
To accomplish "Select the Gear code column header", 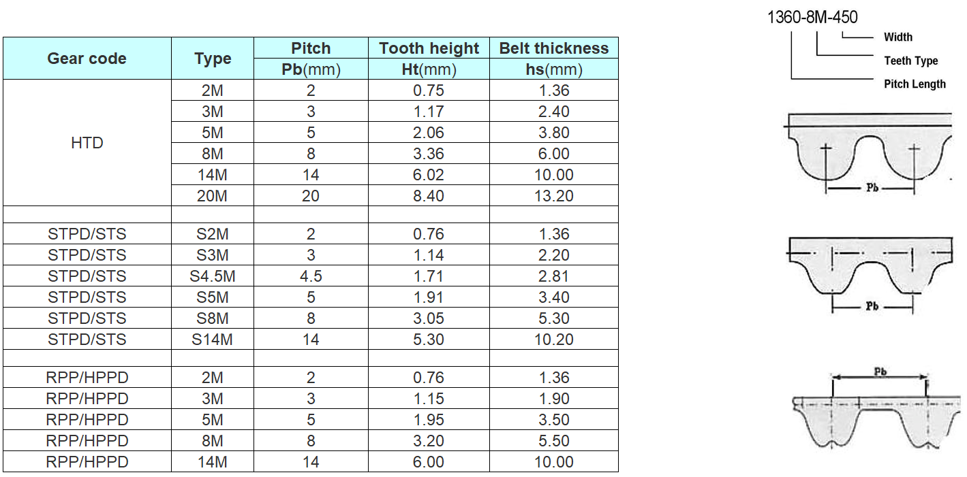I will tap(87, 59).
